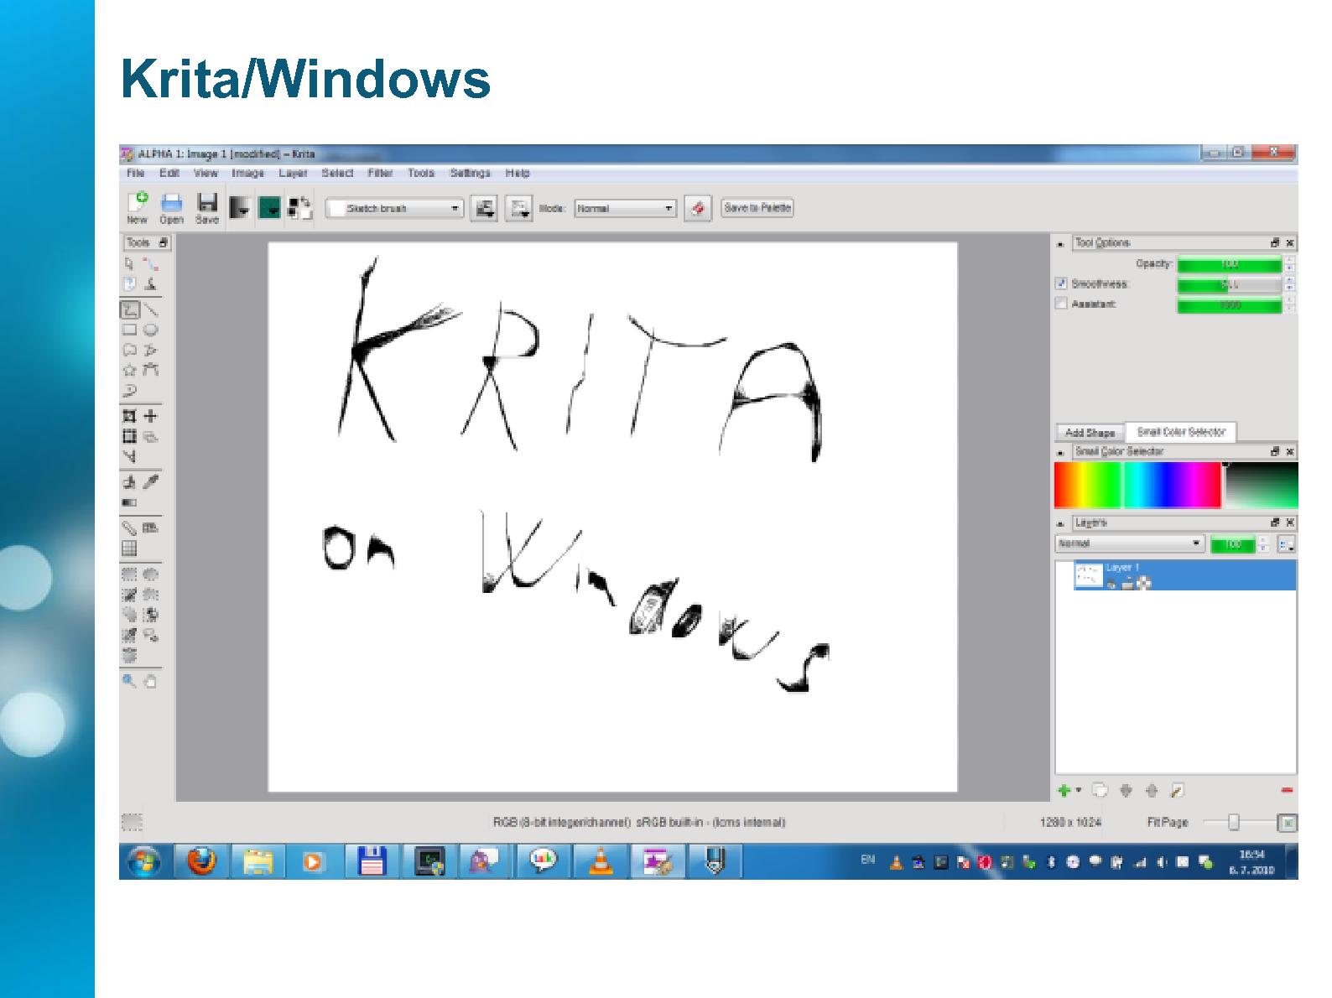The image size is (1332, 998).
Task: Select the rectangle tool
Action: (x=129, y=330)
